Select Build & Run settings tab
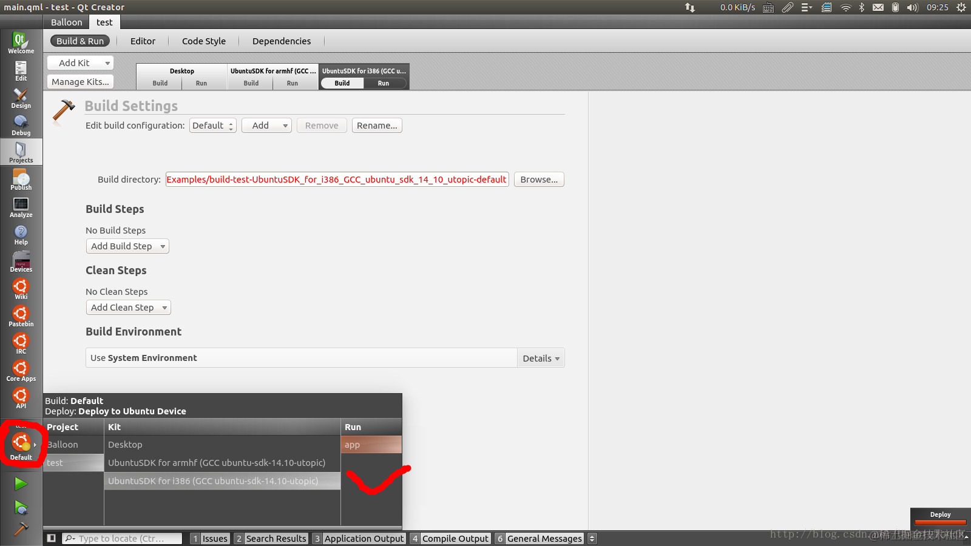 80,41
